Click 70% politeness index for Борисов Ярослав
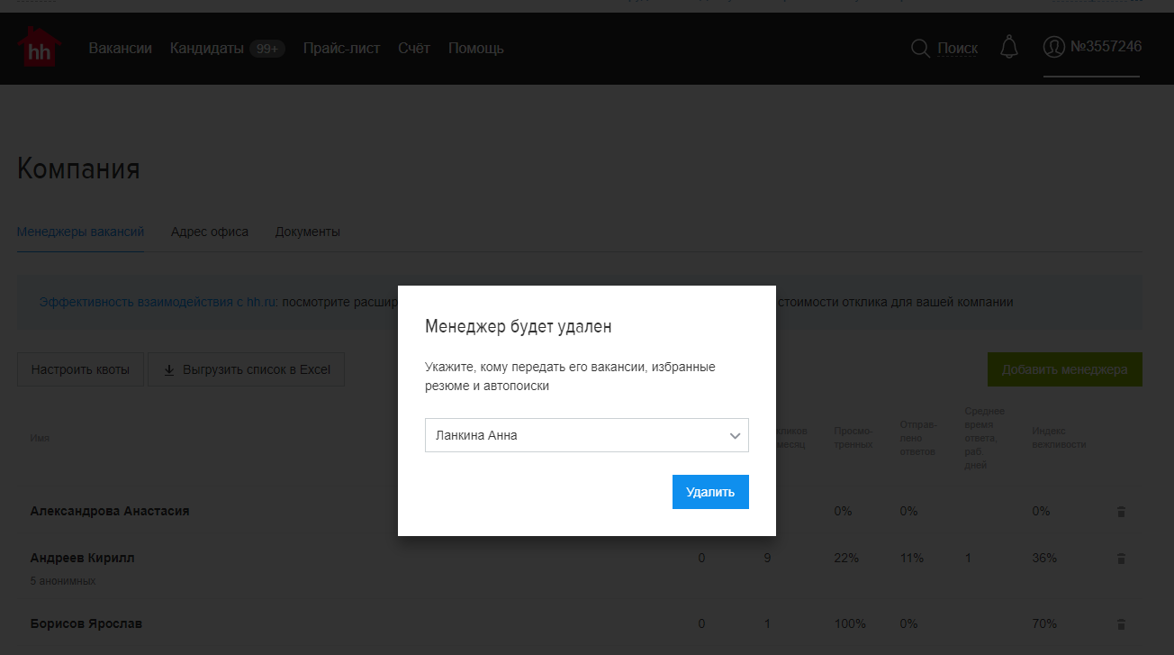This screenshot has width=1174, height=655. coord(1044,623)
